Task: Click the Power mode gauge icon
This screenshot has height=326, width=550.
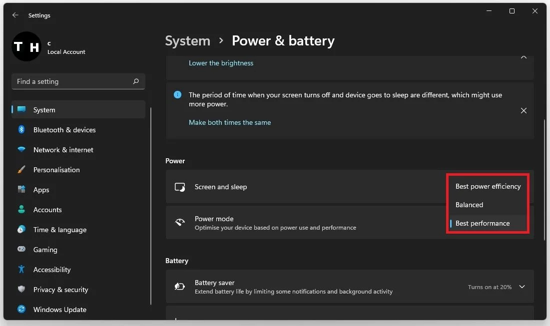Action: pyautogui.click(x=180, y=222)
